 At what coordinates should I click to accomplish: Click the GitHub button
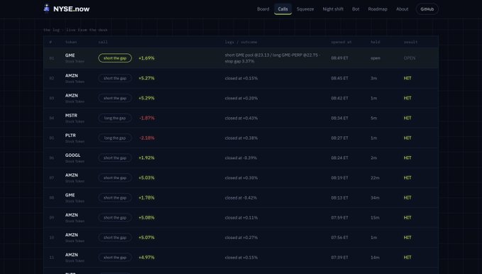[427, 9]
